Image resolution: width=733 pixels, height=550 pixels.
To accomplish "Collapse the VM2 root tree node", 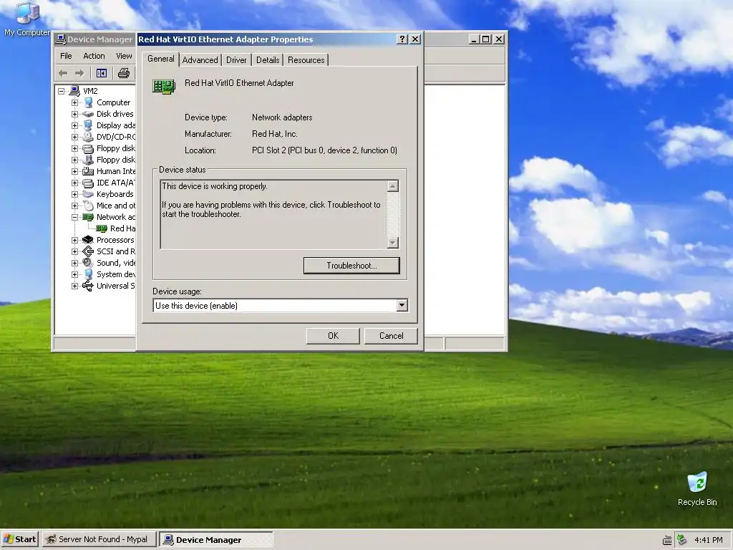I will [x=62, y=91].
